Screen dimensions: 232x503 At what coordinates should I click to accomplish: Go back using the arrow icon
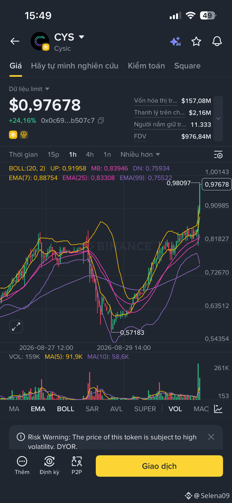tap(15, 41)
